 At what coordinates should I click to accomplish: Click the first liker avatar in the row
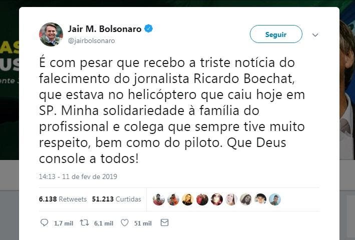159,199
